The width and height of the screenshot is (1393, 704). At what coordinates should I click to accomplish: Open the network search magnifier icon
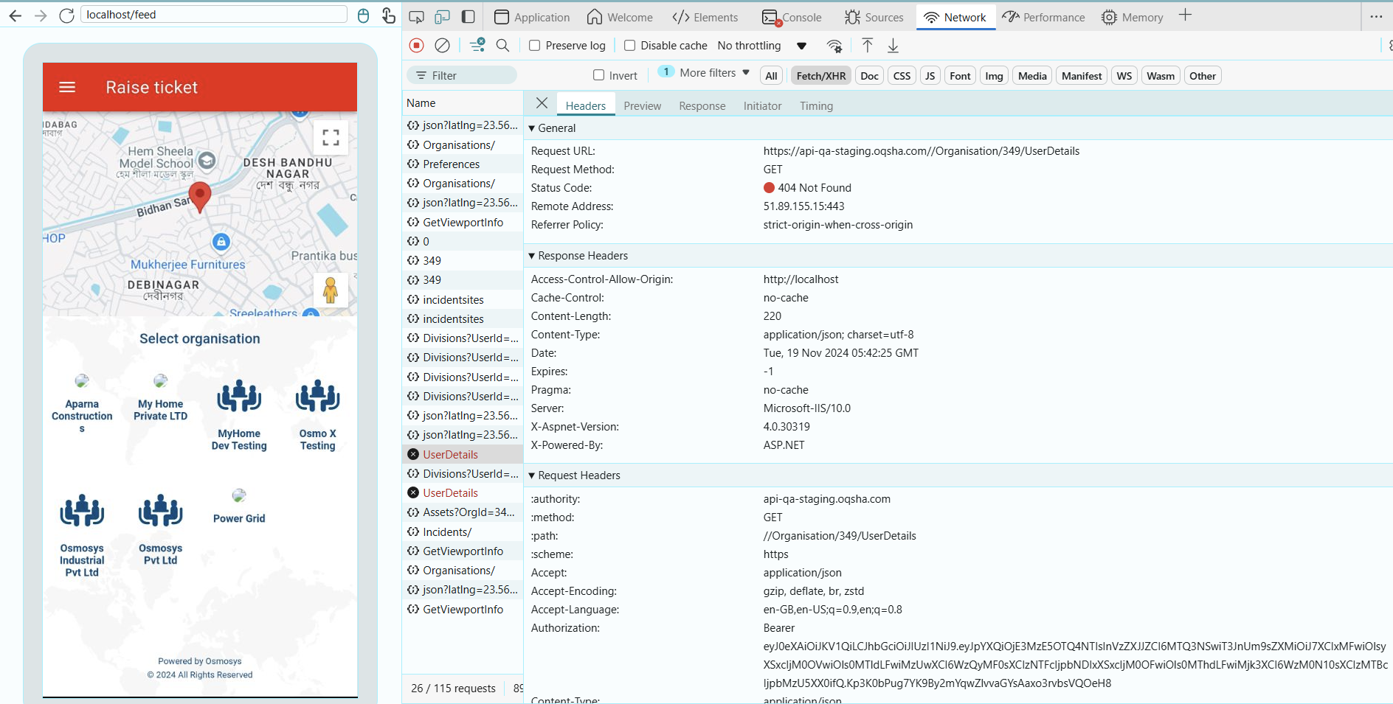click(502, 46)
